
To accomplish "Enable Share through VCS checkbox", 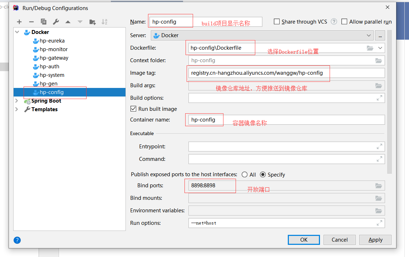I will [277, 22].
